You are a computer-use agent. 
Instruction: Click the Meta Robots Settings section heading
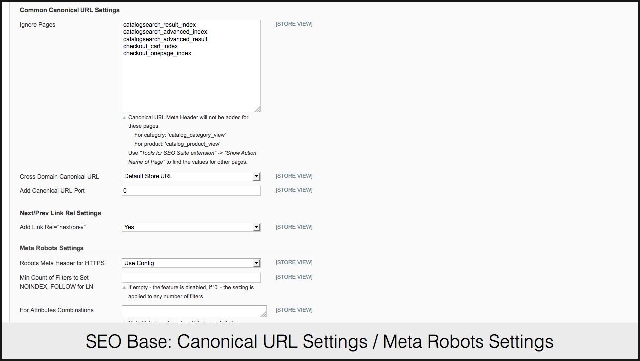click(52, 248)
